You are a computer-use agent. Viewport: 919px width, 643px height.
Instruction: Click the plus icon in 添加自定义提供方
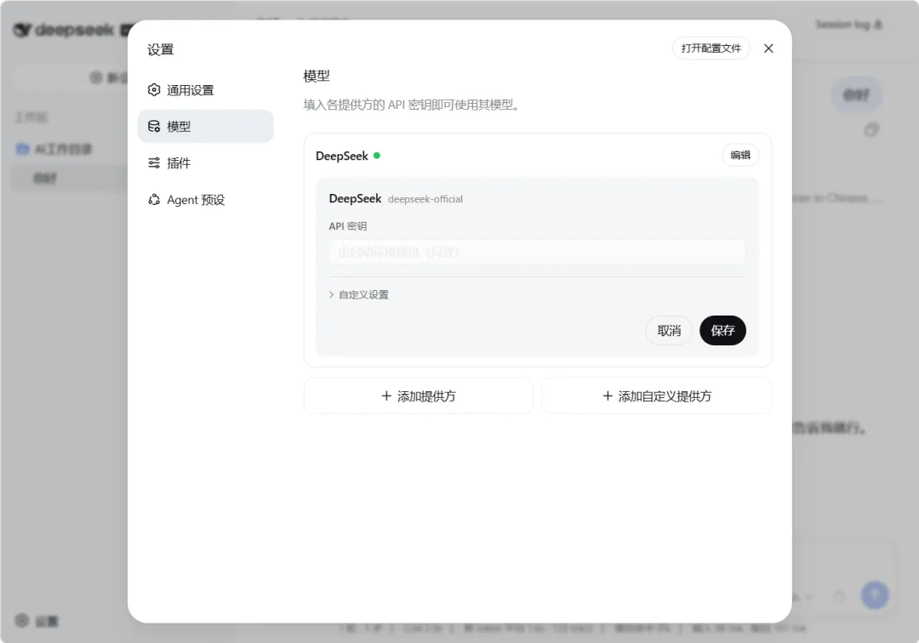608,396
